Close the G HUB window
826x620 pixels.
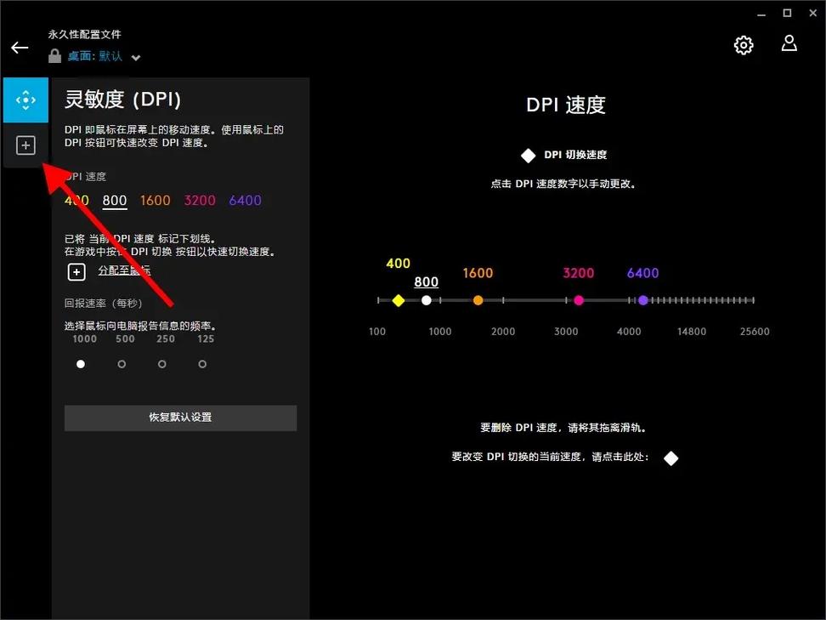(x=813, y=13)
